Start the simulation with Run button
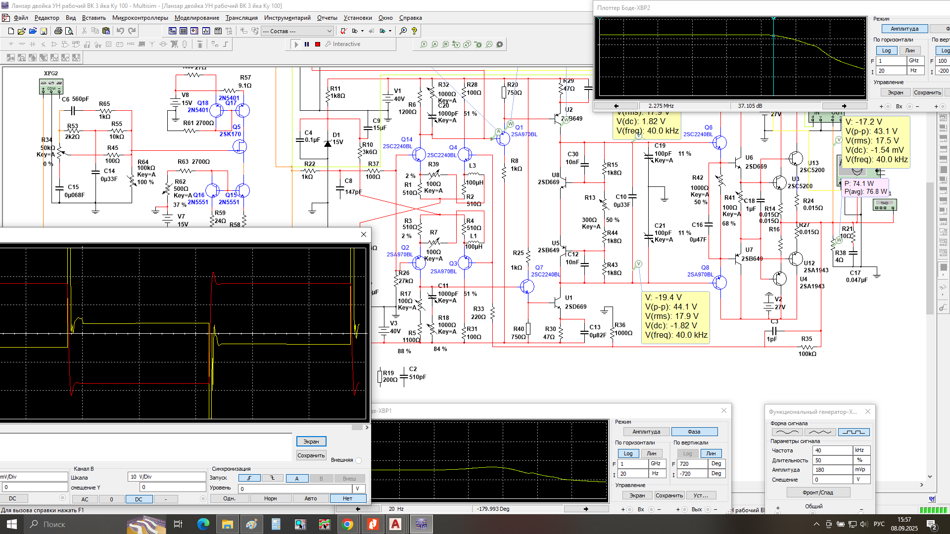This screenshot has height=534, width=950. tap(296, 44)
